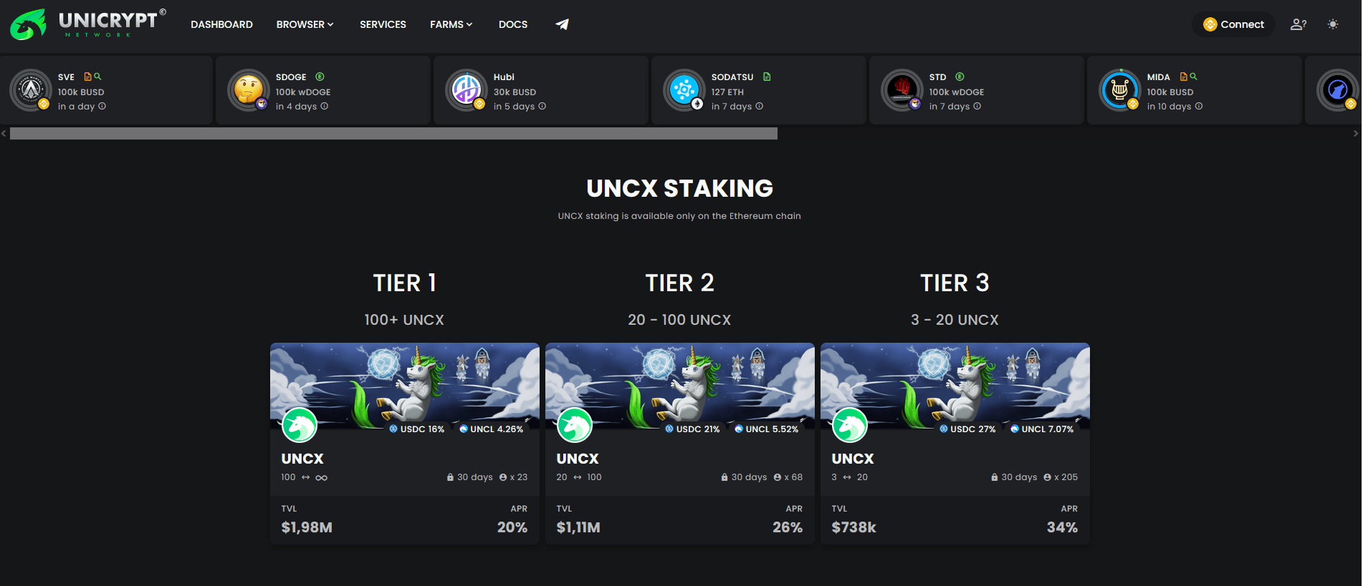Select the Hubi token logo
The image size is (1363, 586).
point(466,90)
